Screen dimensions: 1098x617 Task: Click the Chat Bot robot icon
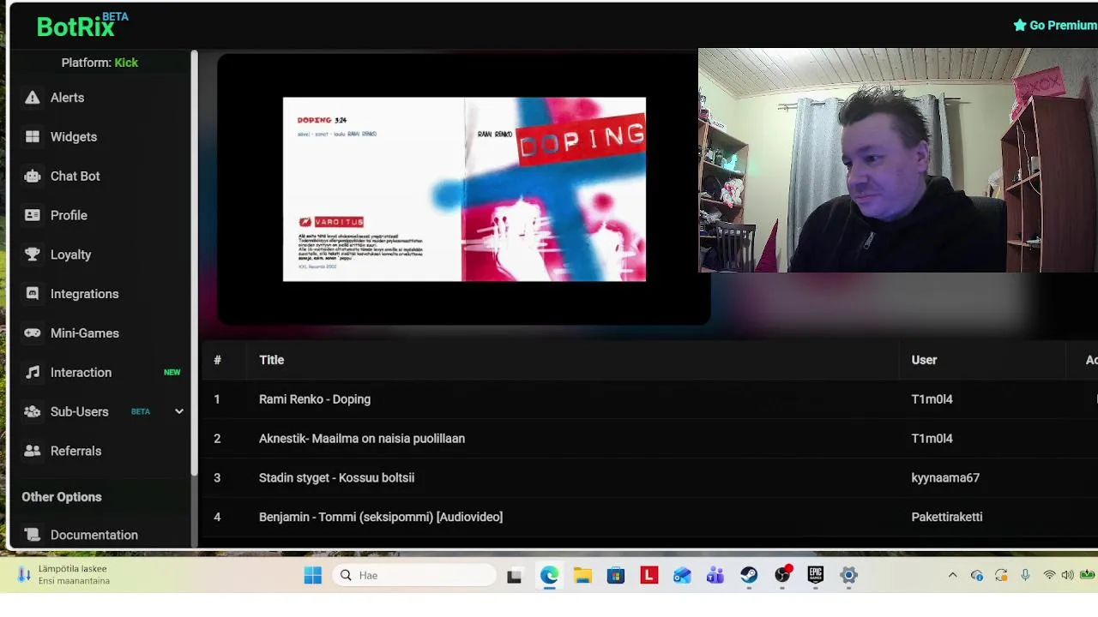pyautogui.click(x=33, y=177)
